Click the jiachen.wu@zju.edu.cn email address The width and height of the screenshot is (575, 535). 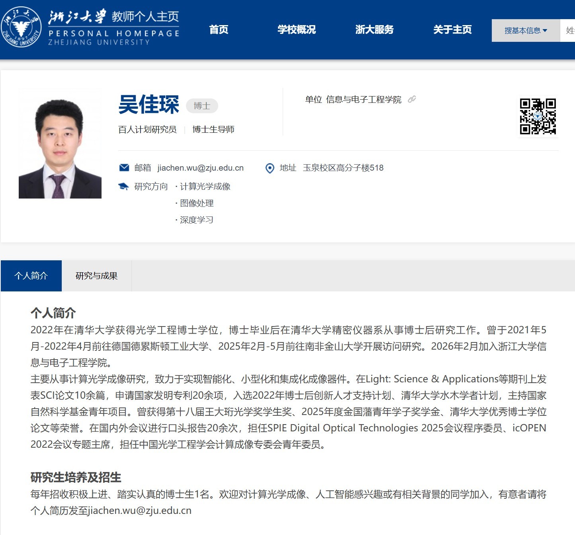[x=200, y=168]
